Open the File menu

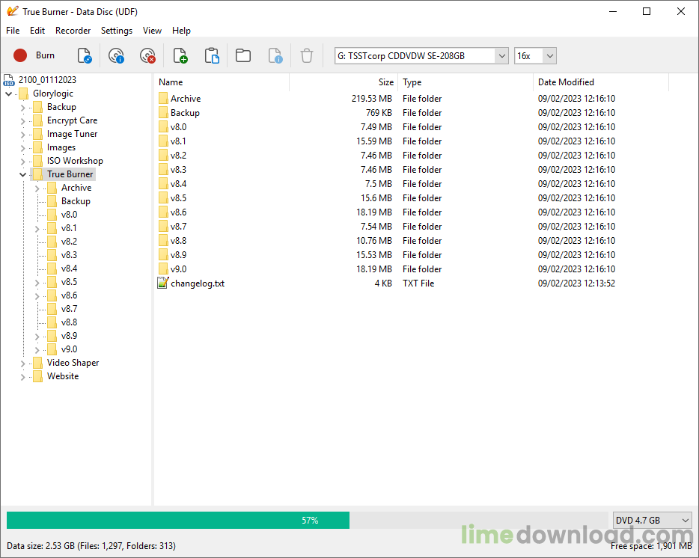click(x=13, y=31)
